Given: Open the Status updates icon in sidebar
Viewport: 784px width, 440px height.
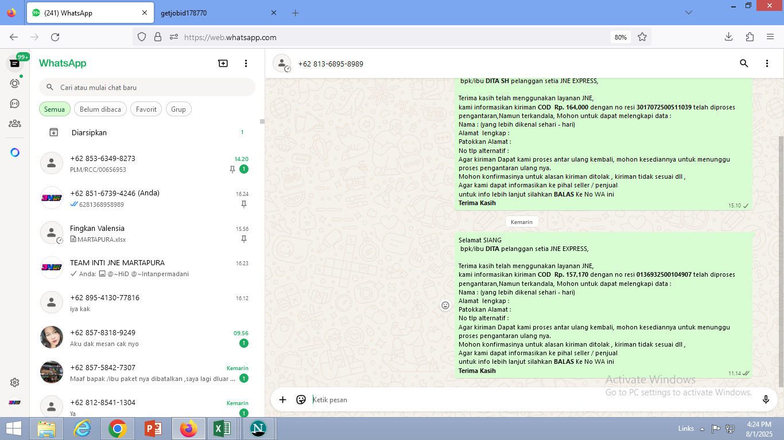Looking at the screenshot, I should click(x=15, y=83).
